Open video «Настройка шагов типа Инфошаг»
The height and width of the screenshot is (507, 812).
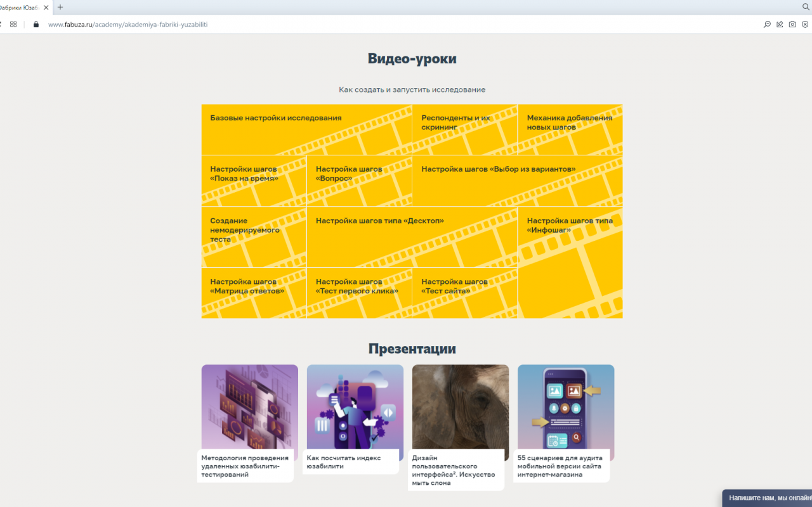tap(570, 262)
